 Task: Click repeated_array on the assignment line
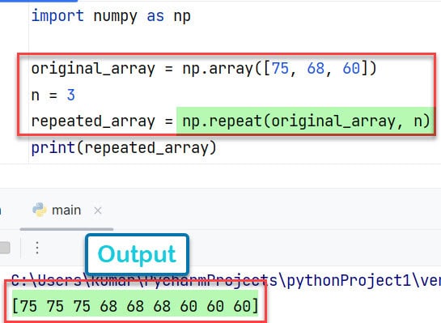(93, 121)
